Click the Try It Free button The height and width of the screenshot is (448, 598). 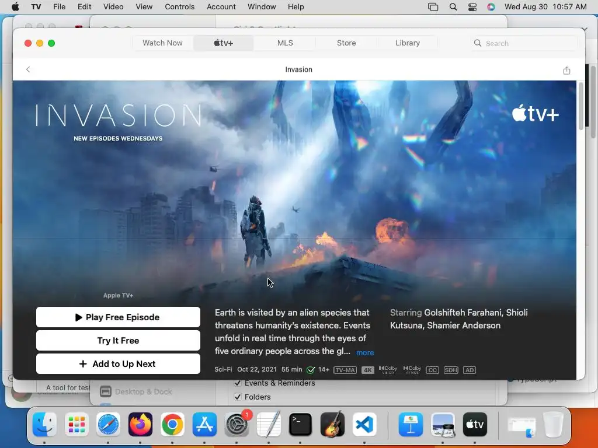pos(118,340)
